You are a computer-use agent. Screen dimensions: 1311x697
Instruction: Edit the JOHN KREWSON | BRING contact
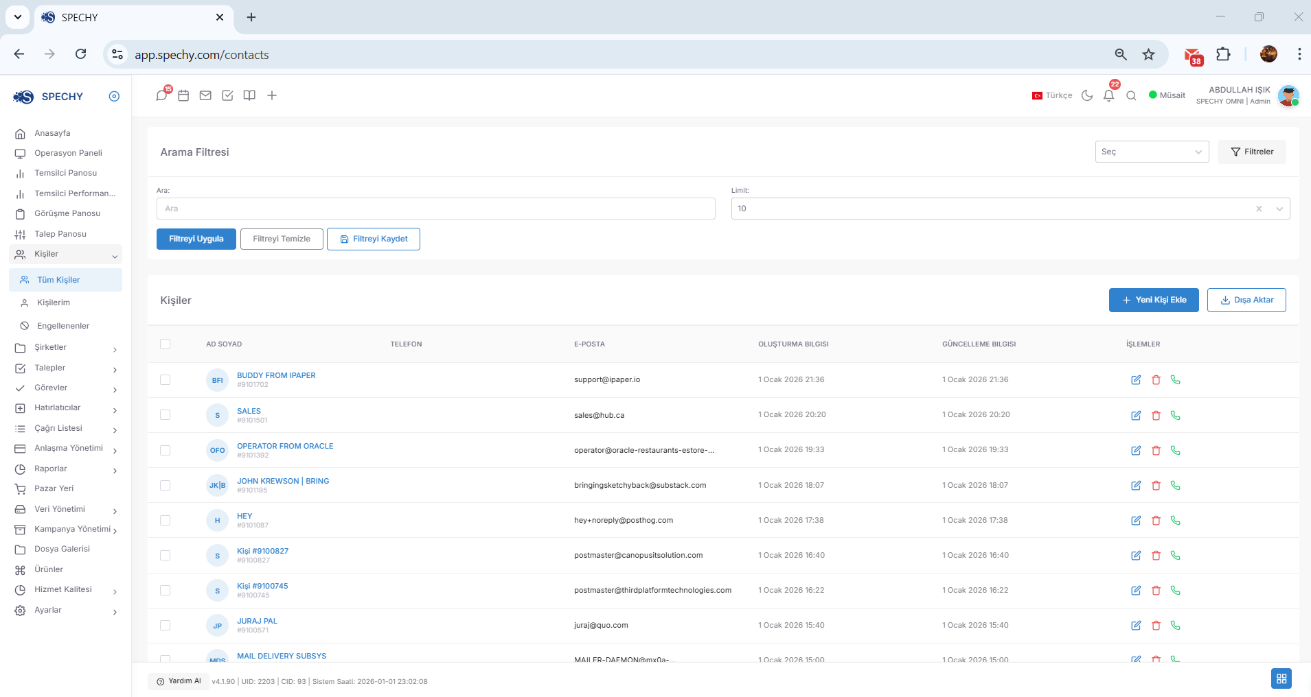click(1136, 485)
